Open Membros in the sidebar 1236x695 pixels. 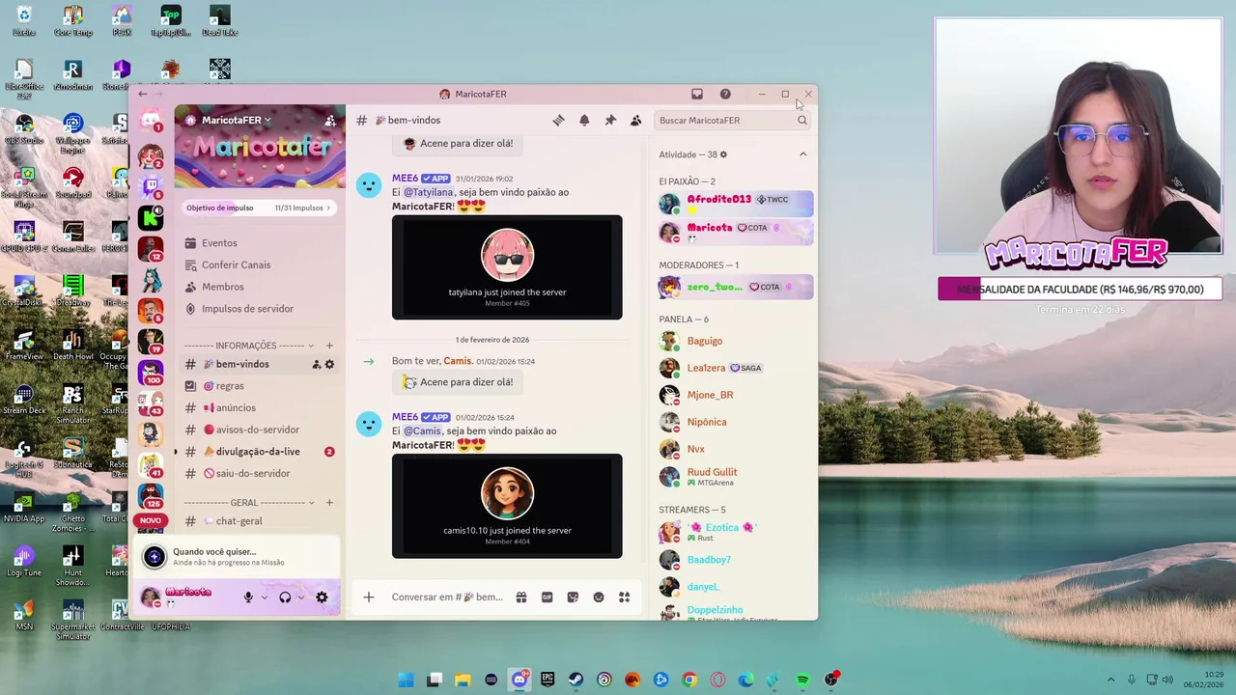point(222,287)
